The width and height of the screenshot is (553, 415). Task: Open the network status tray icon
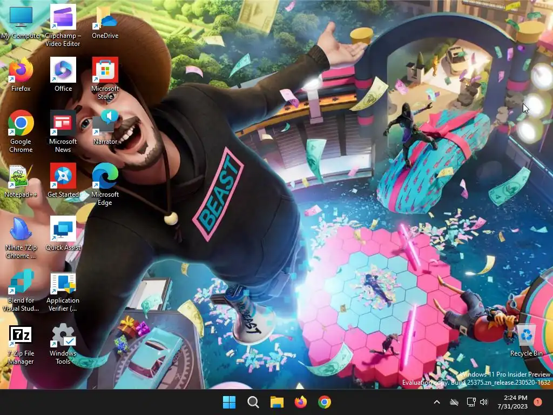[471, 402]
